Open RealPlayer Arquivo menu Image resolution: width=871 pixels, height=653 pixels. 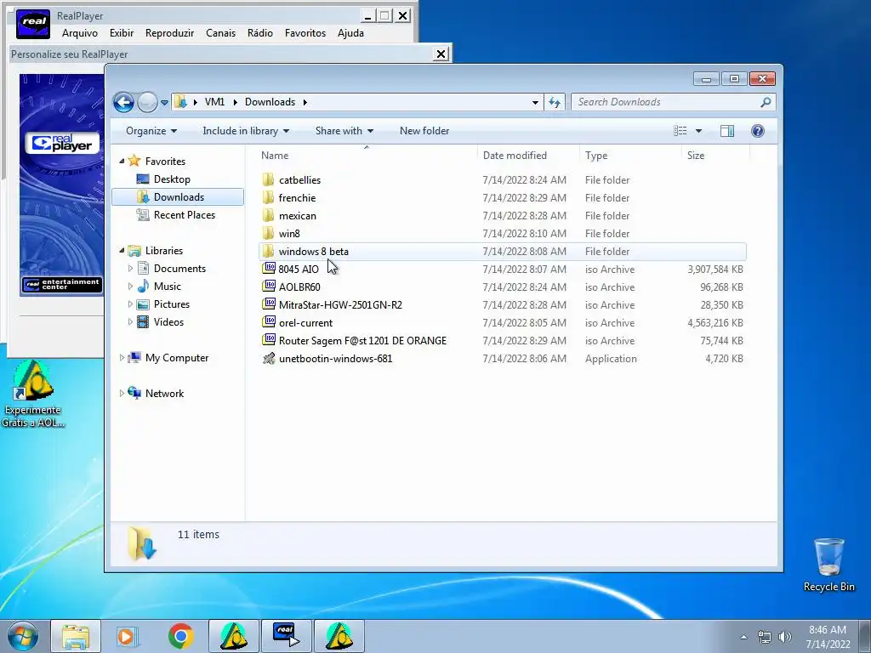tap(79, 33)
